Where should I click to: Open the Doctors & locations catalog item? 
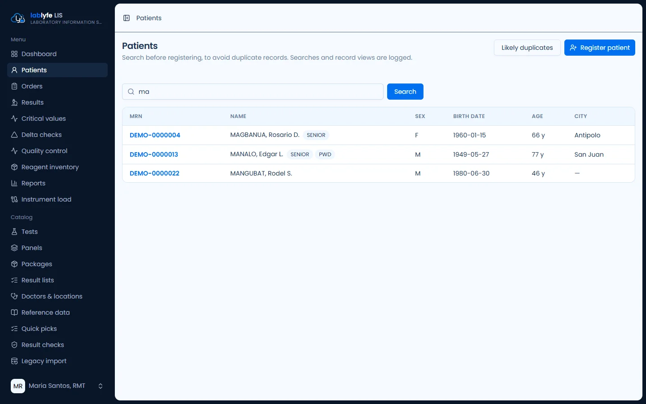tap(57, 296)
